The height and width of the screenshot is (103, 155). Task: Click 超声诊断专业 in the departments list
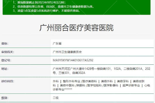point(131,85)
